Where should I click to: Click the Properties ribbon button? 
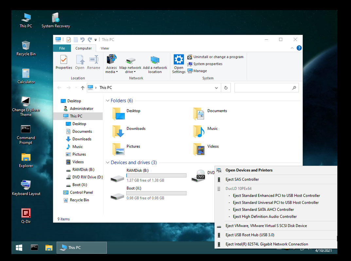pos(64,63)
